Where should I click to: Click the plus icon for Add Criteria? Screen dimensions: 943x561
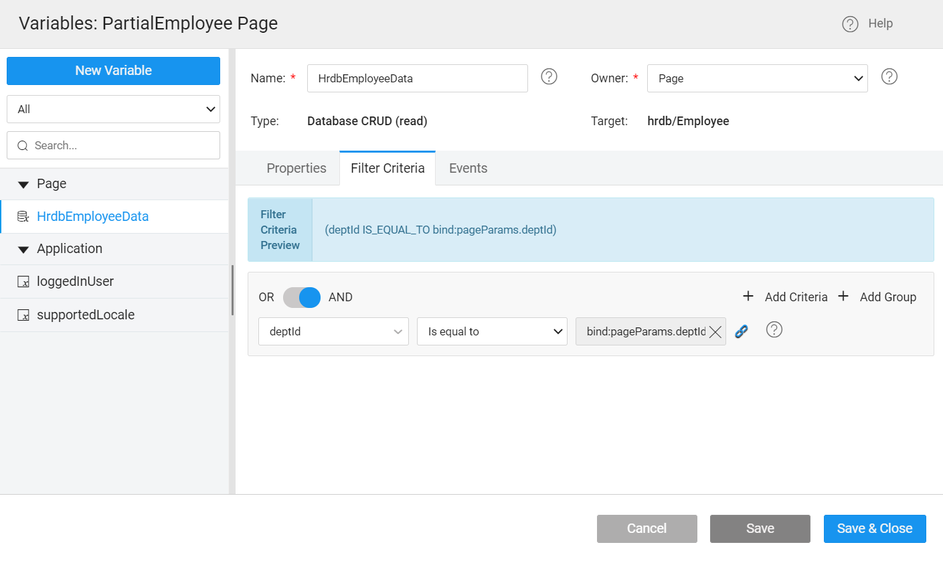click(748, 297)
